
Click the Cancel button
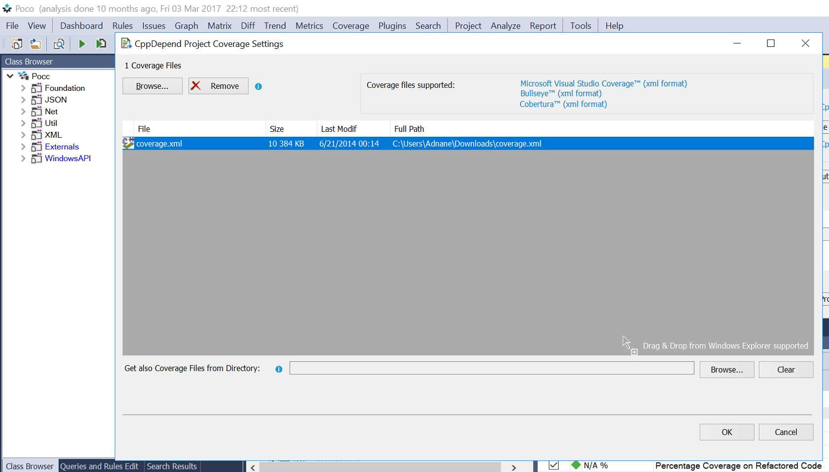point(786,432)
